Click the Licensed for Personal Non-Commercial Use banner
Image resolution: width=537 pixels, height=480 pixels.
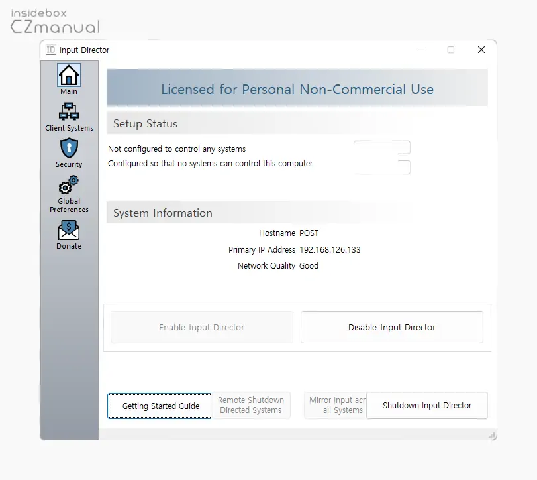(297, 89)
